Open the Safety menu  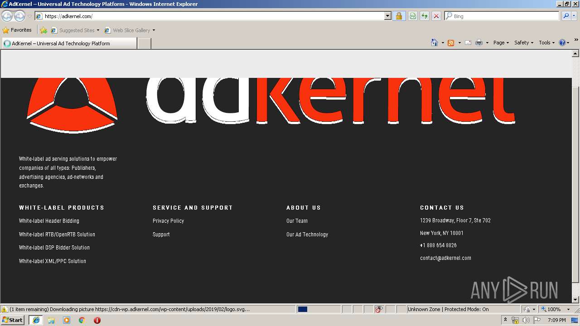(x=524, y=43)
